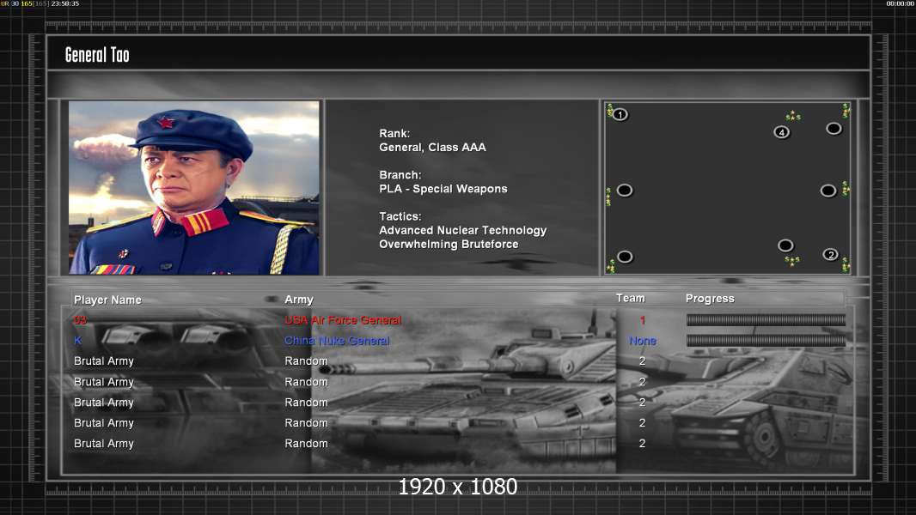
Task: Choose start position 2 on the minimap
Action: (831, 254)
